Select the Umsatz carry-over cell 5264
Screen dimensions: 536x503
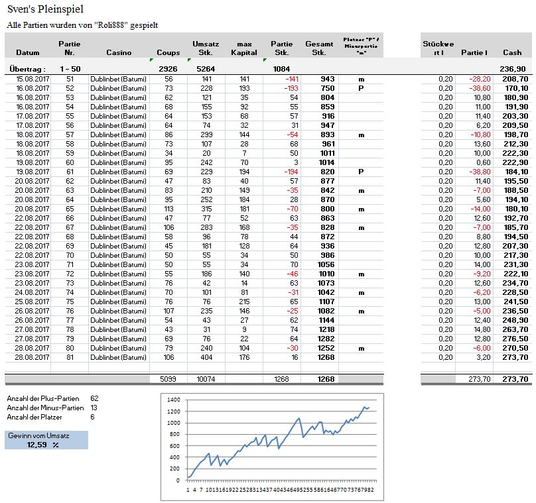coord(206,69)
